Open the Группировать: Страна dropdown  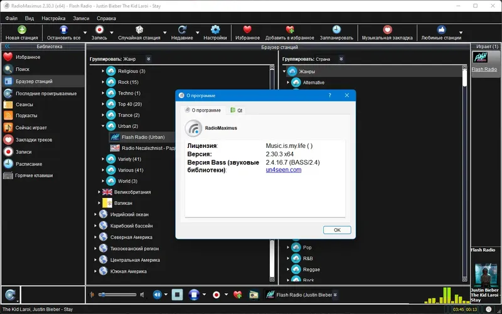pyautogui.click(x=341, y=59)
